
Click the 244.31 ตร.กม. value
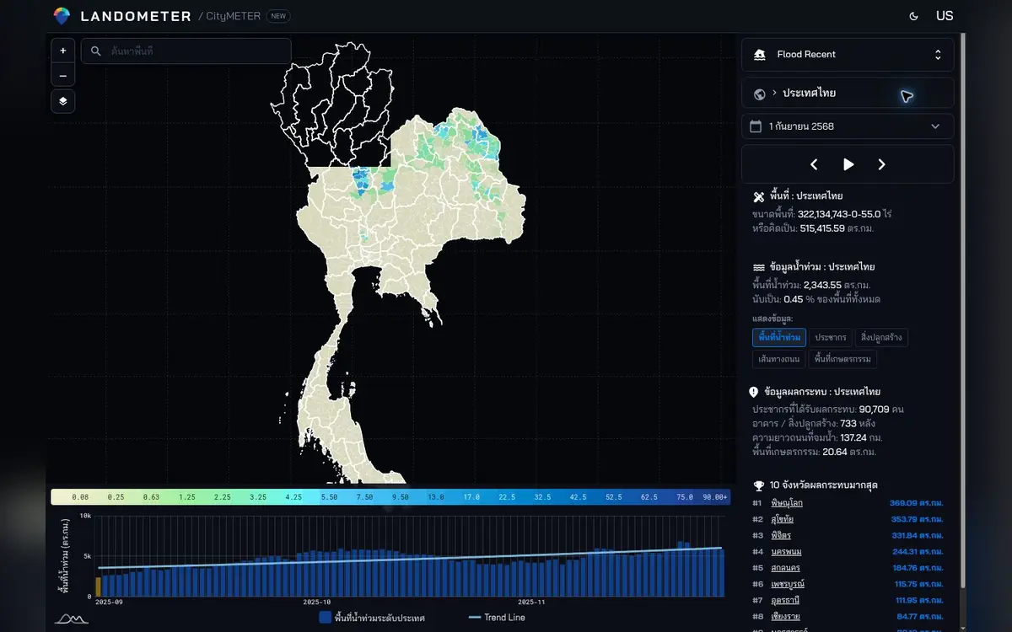pos(918,552)
